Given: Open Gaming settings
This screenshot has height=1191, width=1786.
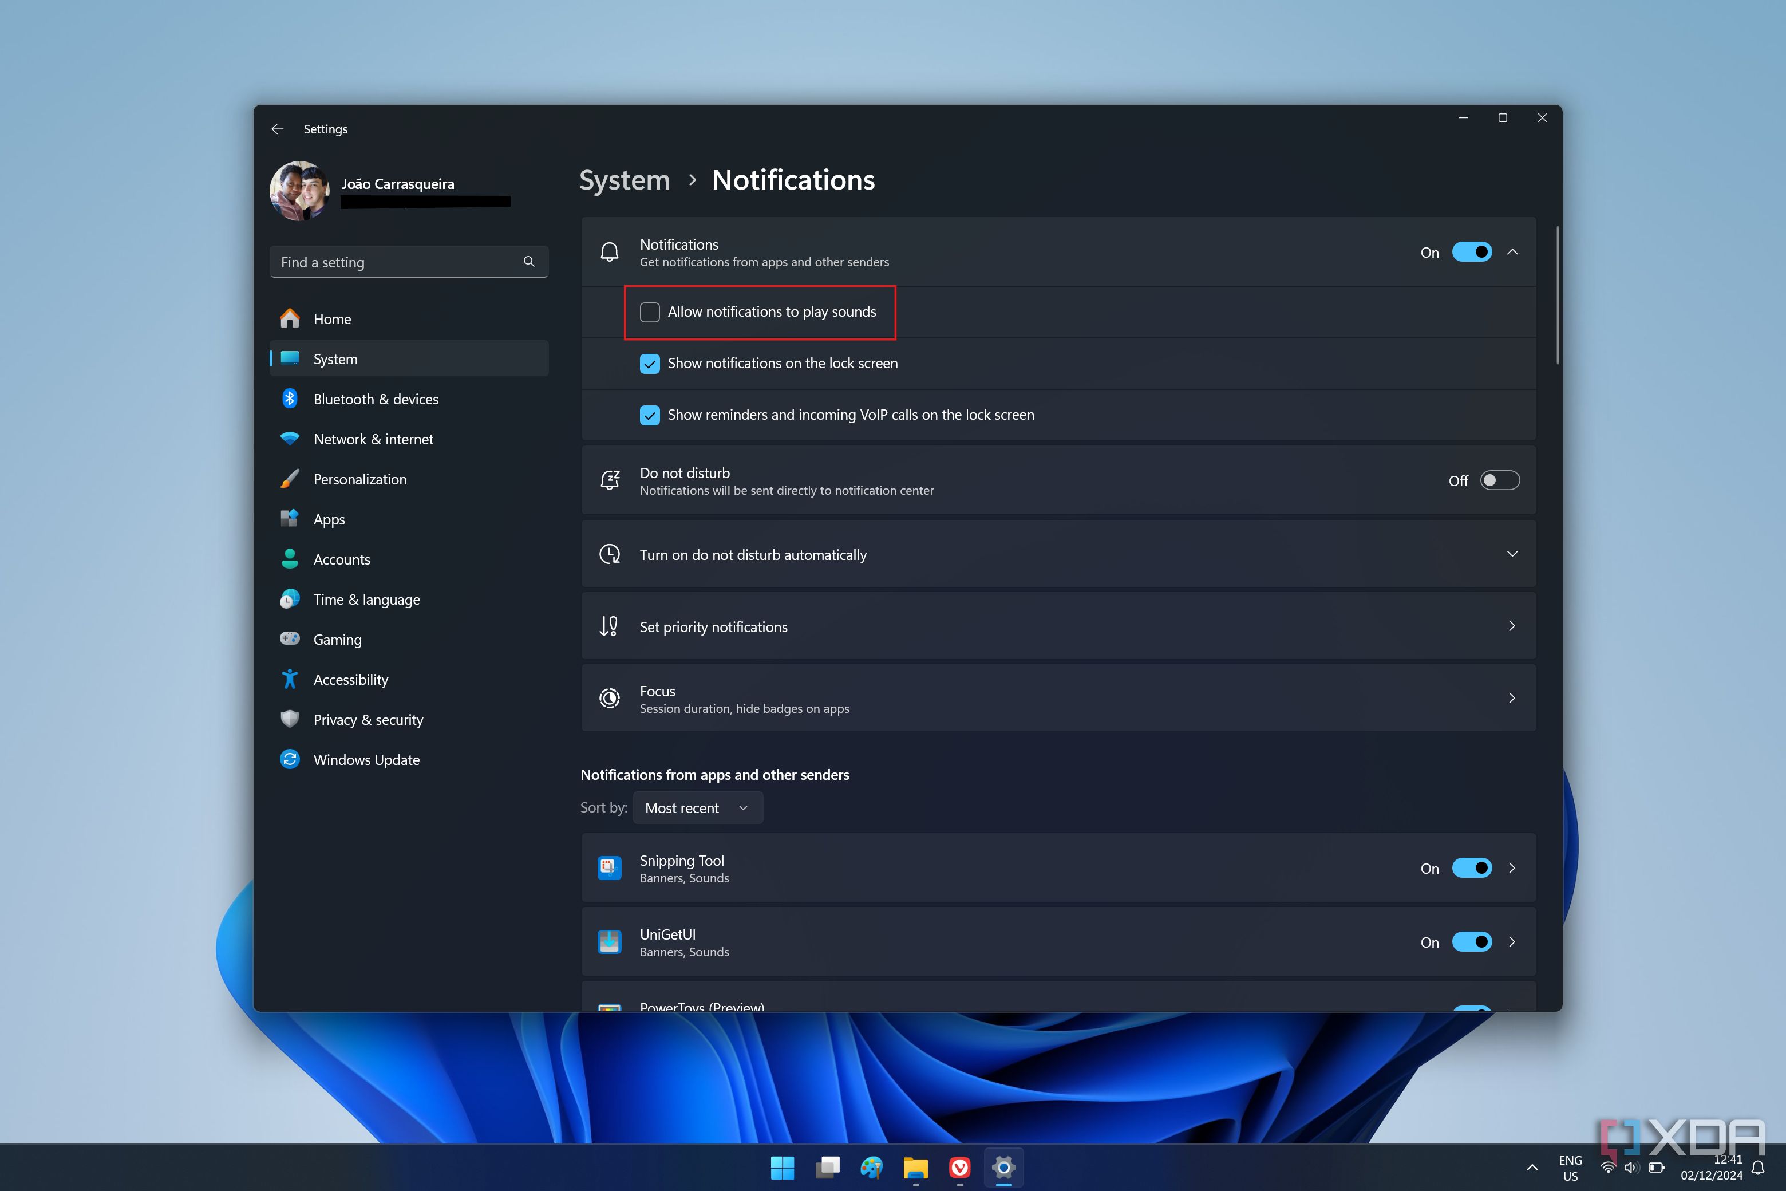Looking at the screenshot, I should click(337, 639).
